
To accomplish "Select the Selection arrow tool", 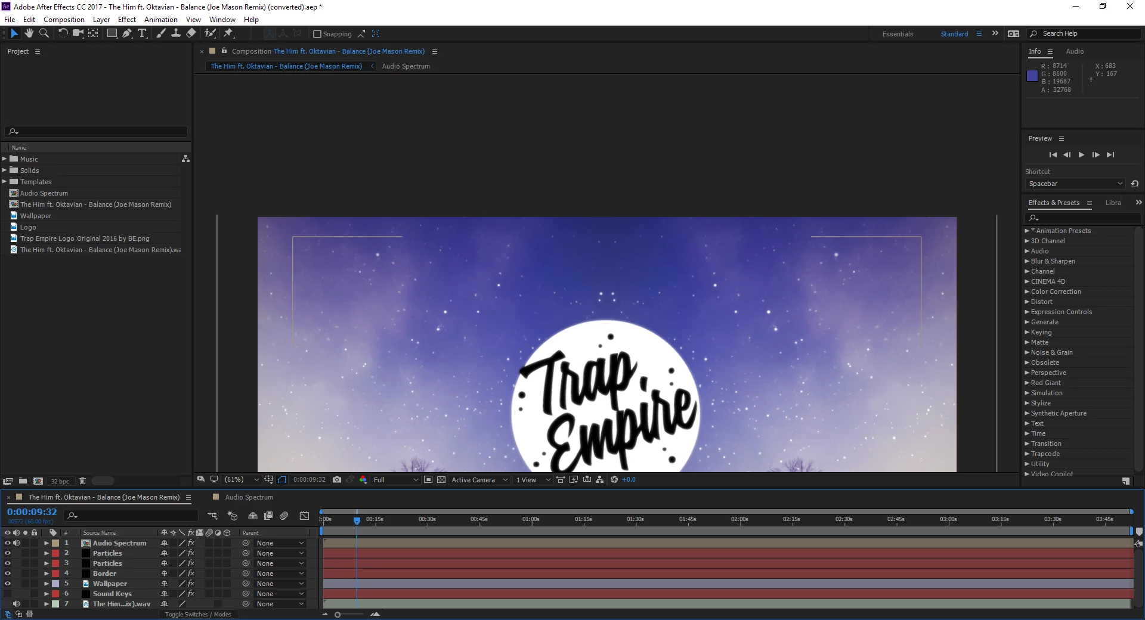I will [x=14, y=33].
